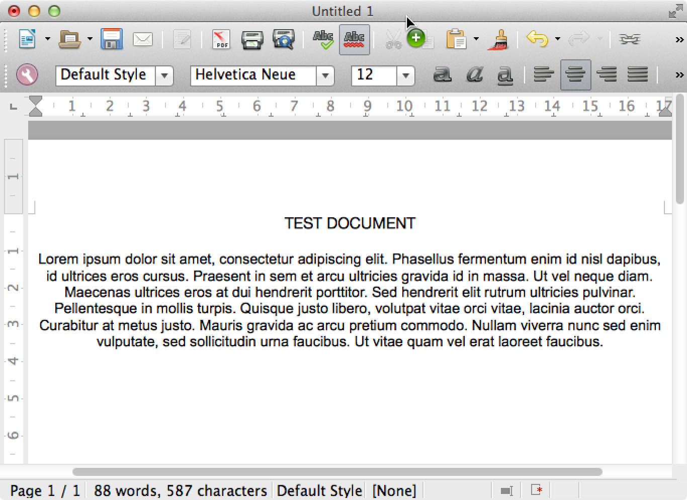Image resolution: width=687 pixels, height=500 pixels.
Task: Enable justified paragraph alignment
Action: (637, 75)
